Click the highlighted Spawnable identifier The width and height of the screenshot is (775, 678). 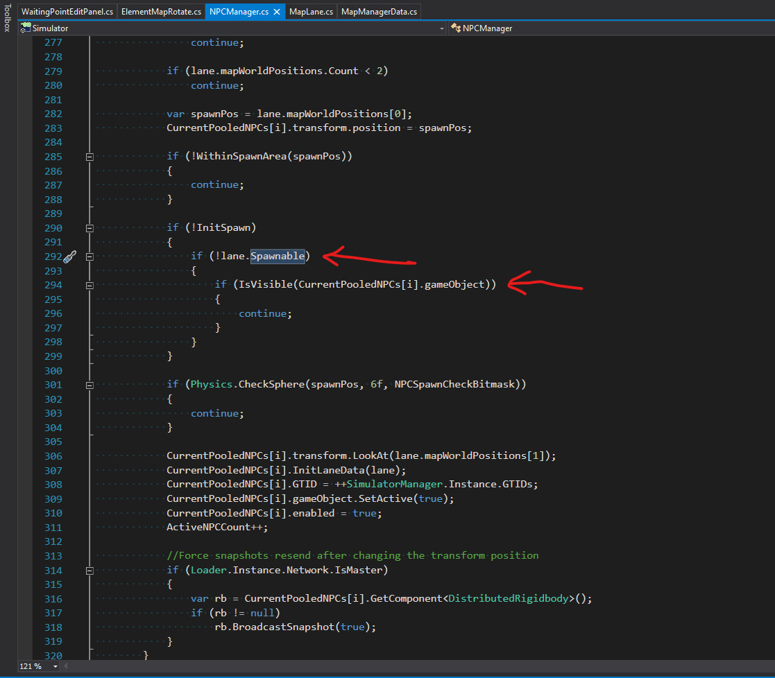(x=278, y=256)
